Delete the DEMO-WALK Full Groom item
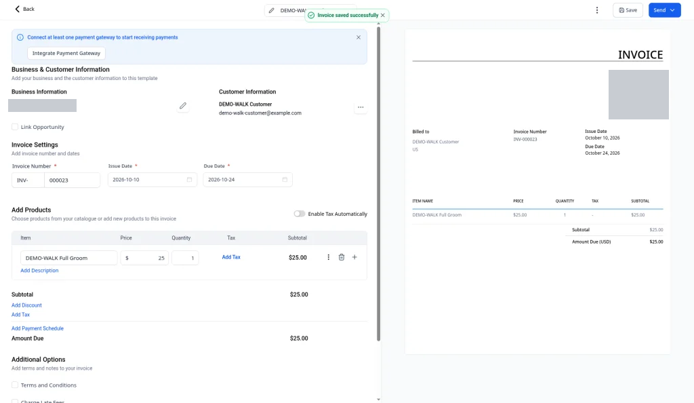 click(x=342, y=257)
